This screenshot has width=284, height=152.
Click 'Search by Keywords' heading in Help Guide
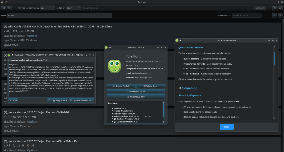[x=190, y=95]
